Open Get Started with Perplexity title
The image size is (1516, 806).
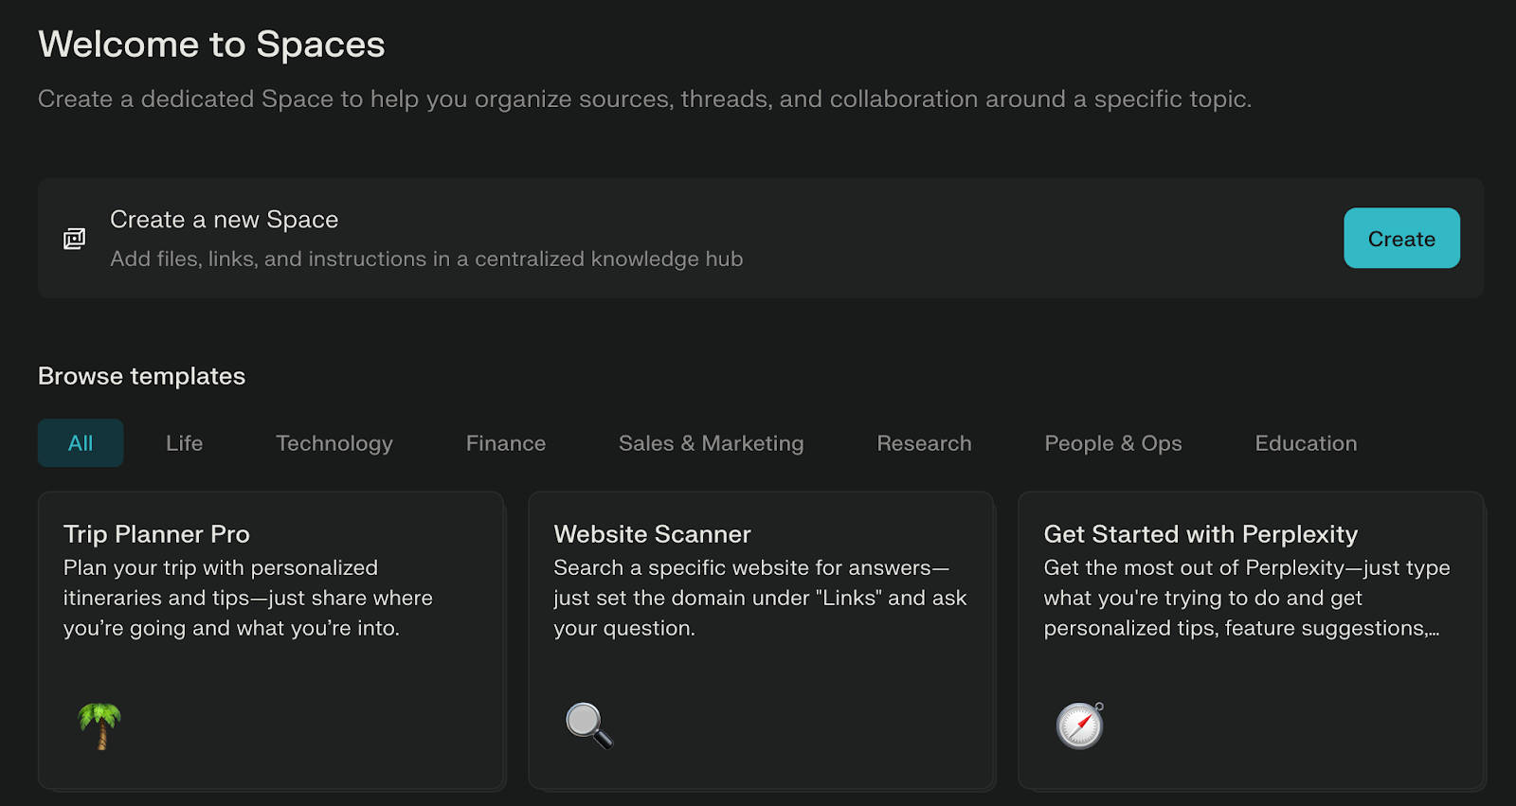[x=1200, y=534]
